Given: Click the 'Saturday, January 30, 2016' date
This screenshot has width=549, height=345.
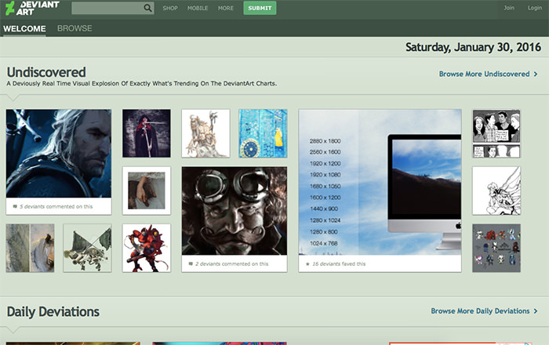Looking at the screenshot, I should (x=473, y=47).
